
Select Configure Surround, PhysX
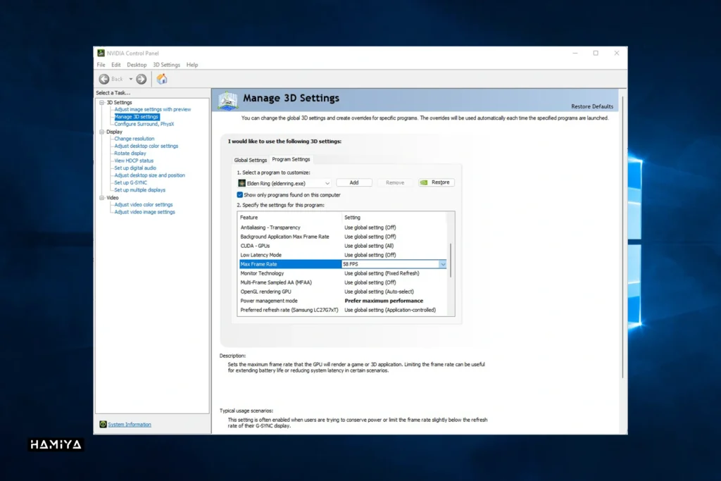[144, 124]
